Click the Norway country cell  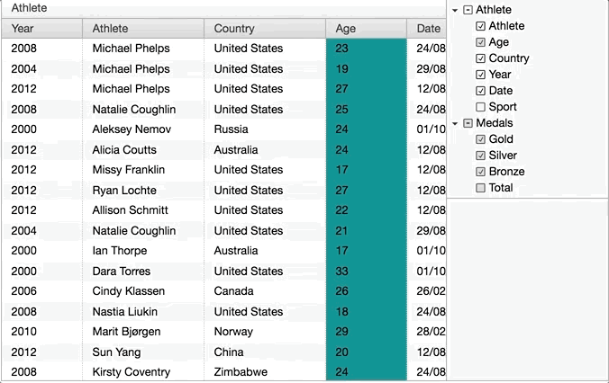click(265, 332)
